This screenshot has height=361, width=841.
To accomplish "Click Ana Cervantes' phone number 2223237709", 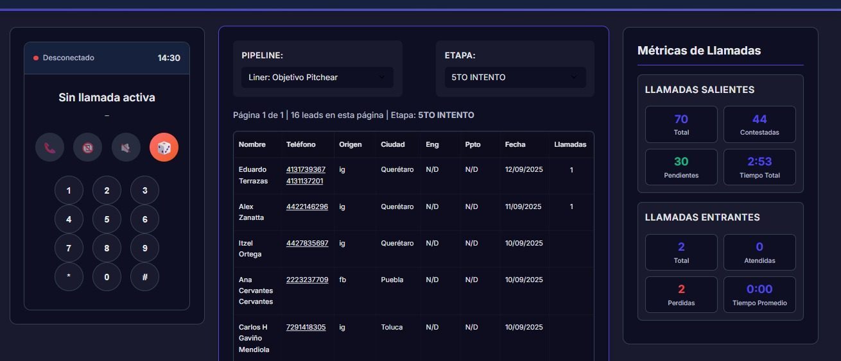I will (x=307, y=280).
